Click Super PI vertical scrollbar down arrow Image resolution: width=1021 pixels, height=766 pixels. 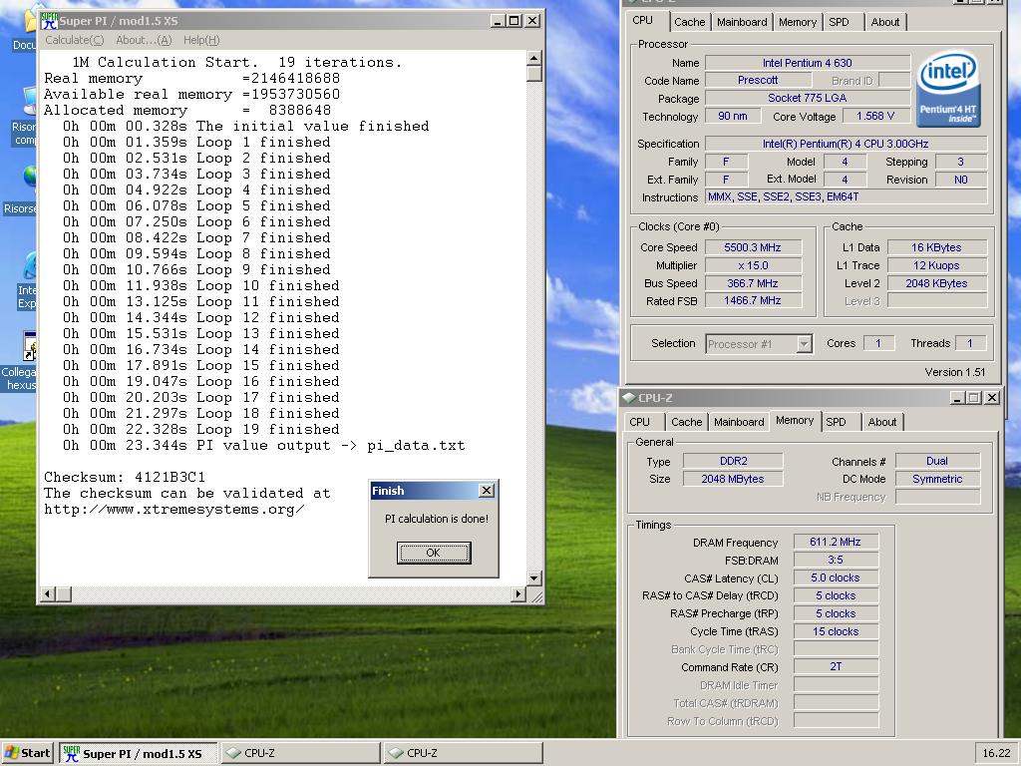534,577
